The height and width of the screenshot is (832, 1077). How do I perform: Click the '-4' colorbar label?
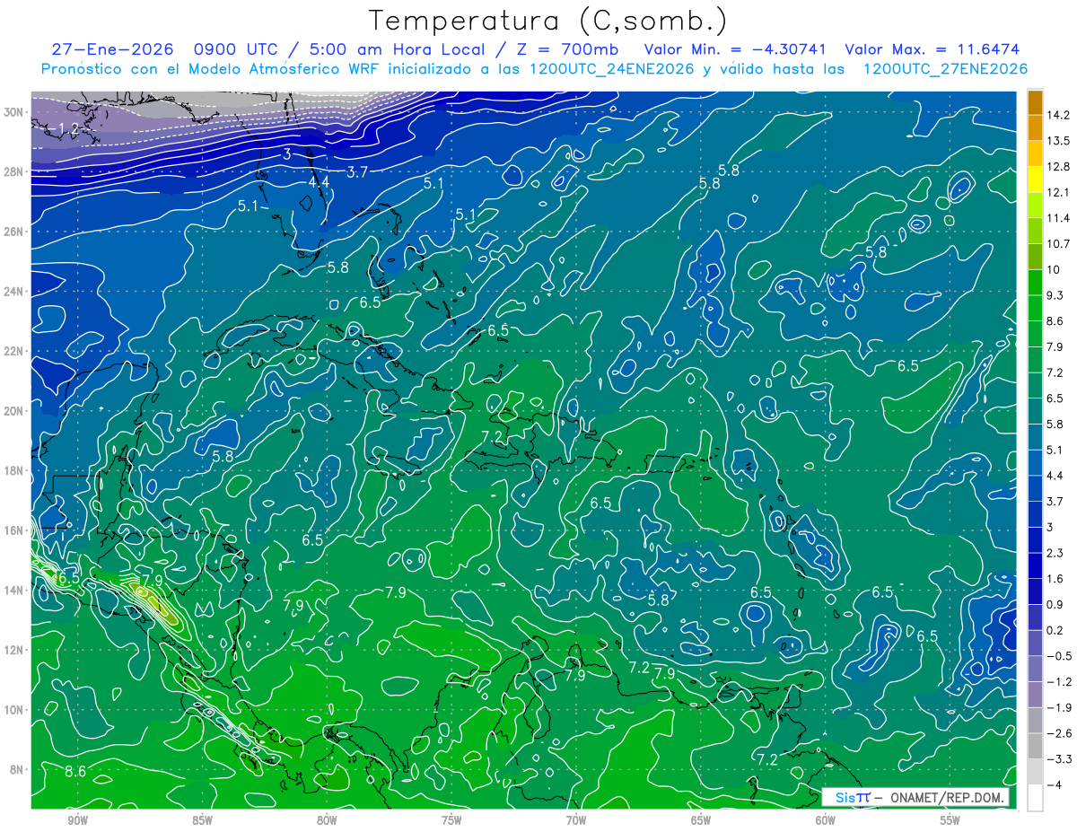pos(1055,785)
